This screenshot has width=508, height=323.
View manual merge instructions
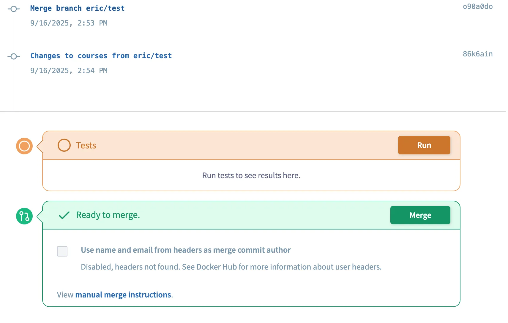(123, 294)
